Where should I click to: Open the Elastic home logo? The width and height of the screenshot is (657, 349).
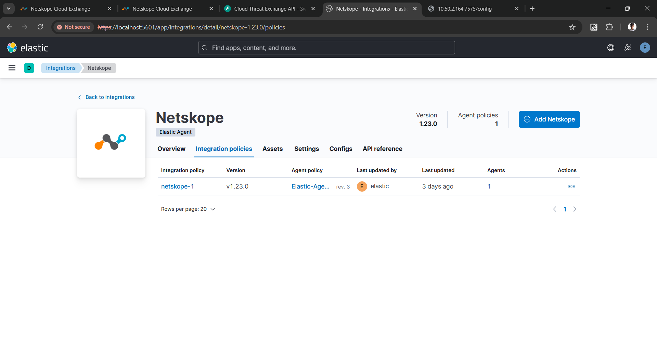click(28, 48)
